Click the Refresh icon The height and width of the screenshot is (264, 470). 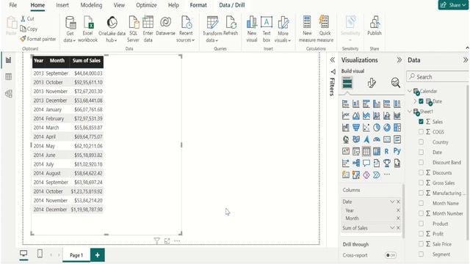231,26
